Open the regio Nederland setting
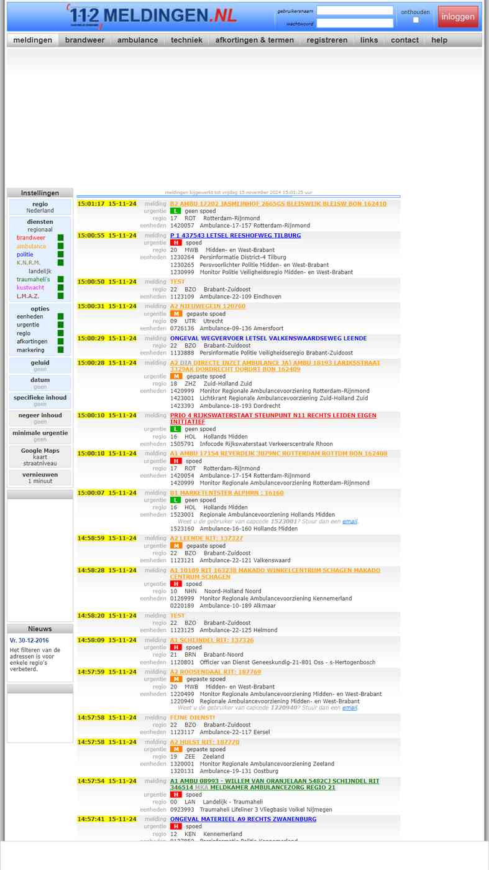489x870 pixels. point(40,207)
